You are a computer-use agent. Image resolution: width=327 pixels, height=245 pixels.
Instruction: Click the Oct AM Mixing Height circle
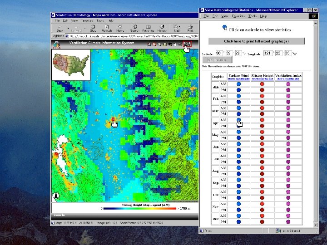click(263, 192)
